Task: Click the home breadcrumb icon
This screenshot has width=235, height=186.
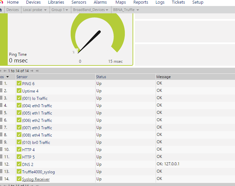Action: tap(1, 10)
